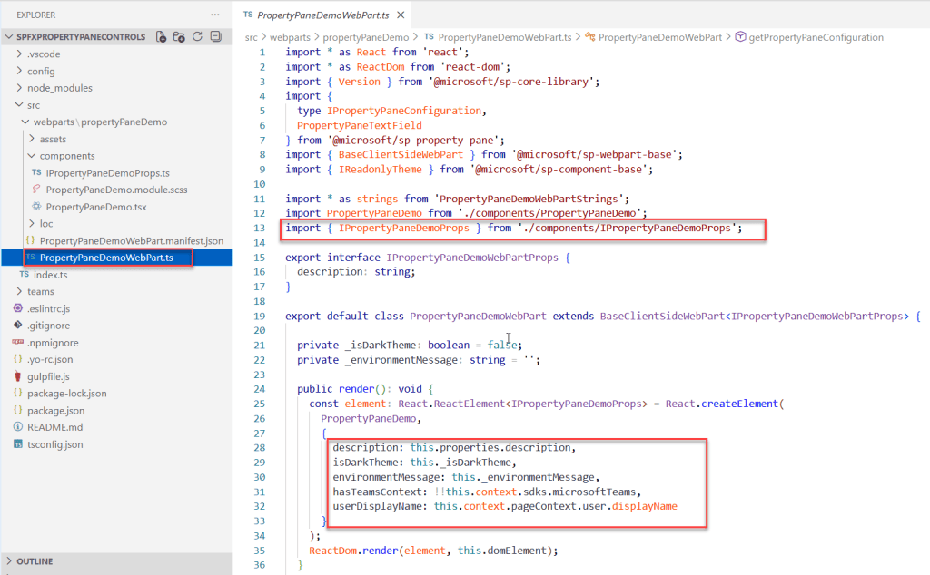Click 'PropertyPaneTextField' on line 6
Screen dimensions: 930x575
[360, 125]
